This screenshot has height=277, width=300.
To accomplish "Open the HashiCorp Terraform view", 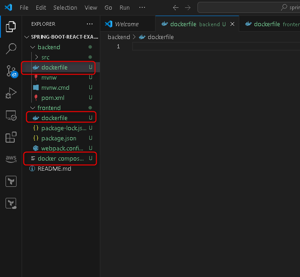I will point(11,181).
